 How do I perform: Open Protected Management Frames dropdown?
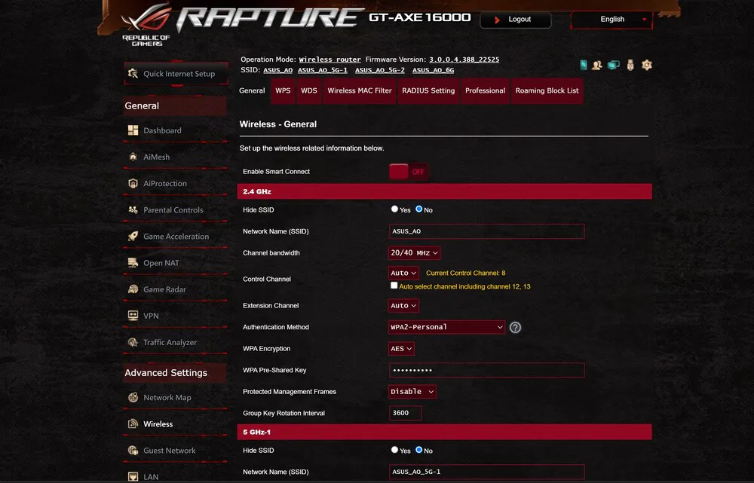(412, 392)
